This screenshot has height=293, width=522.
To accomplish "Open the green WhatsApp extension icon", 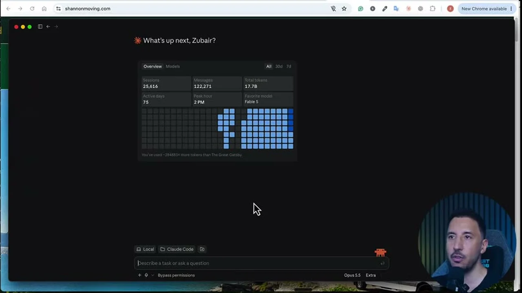I will [x=361, y=9].
